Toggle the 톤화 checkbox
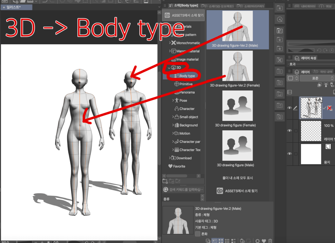The image size is (335, 243). pos(198,234)
